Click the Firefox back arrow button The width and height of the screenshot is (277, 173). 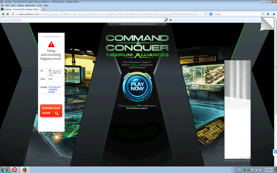[3, 14]
